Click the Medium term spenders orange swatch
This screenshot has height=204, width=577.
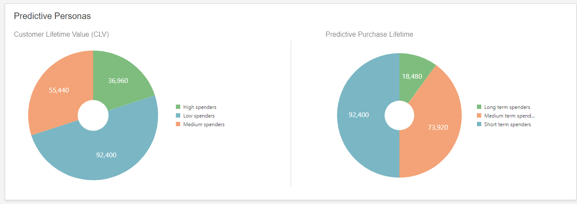pyautogui.click(x=479, y=116)
